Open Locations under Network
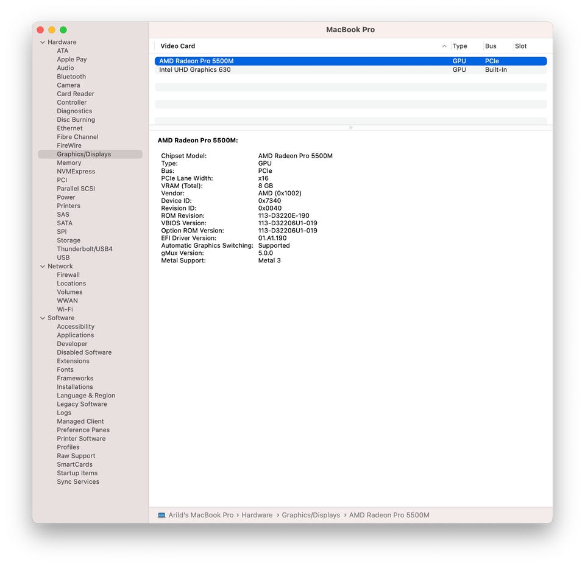The height and width of the screenshot is (566, 585). pos(71,284)
